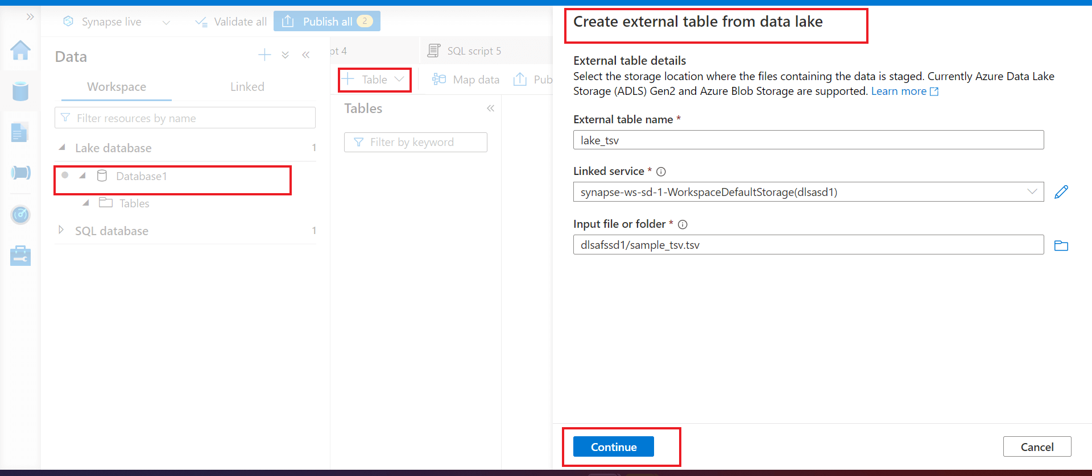This screenshot has width=1092, height=476.
Task: Browse for input file folder icon
Action: pos(1061,245)
